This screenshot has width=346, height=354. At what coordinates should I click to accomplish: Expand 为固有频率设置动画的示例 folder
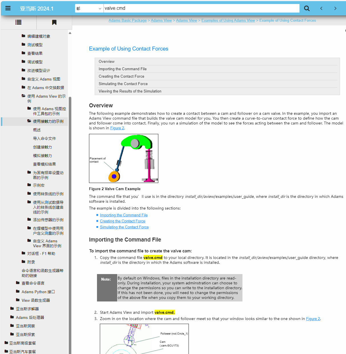tap(29, 172)
